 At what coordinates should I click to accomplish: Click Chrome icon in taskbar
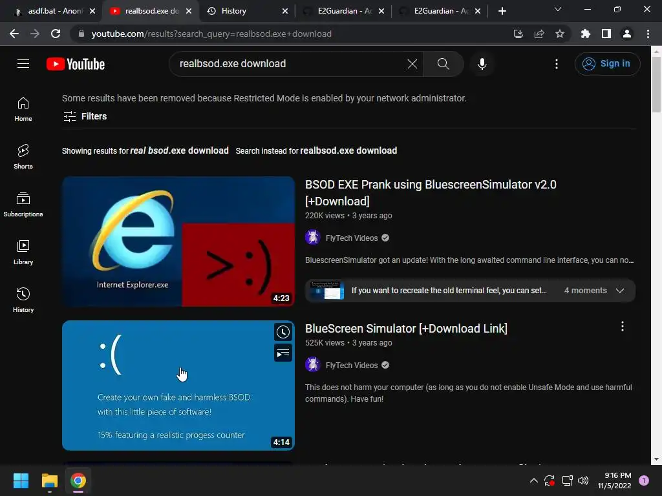click(x=78, y=480)
